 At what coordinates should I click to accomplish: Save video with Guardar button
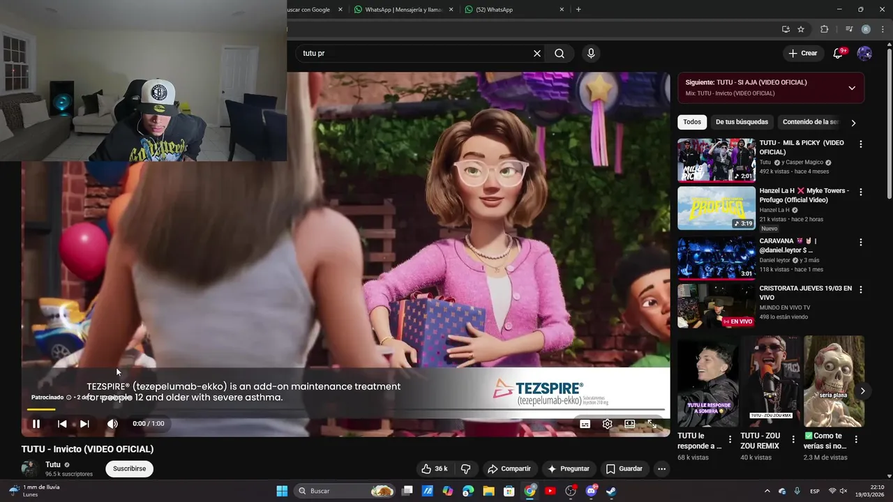pos(624,469)
